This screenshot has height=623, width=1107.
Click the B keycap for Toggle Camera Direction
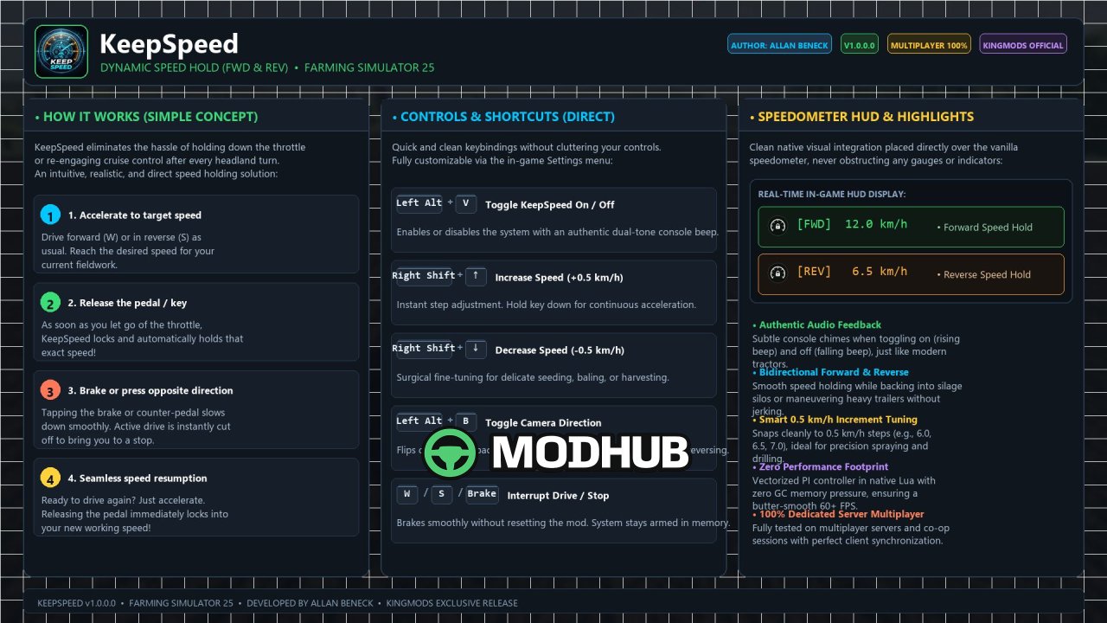pos(466,422)
